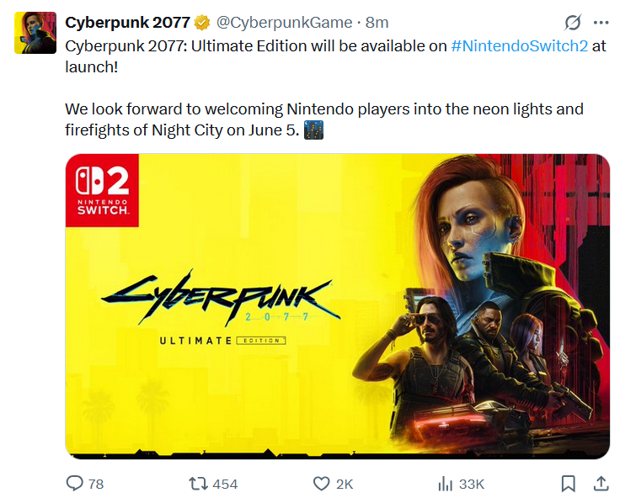This screenshot has width=620, height=498.
Task: Open the share post menu
Action: click(601, 483)
